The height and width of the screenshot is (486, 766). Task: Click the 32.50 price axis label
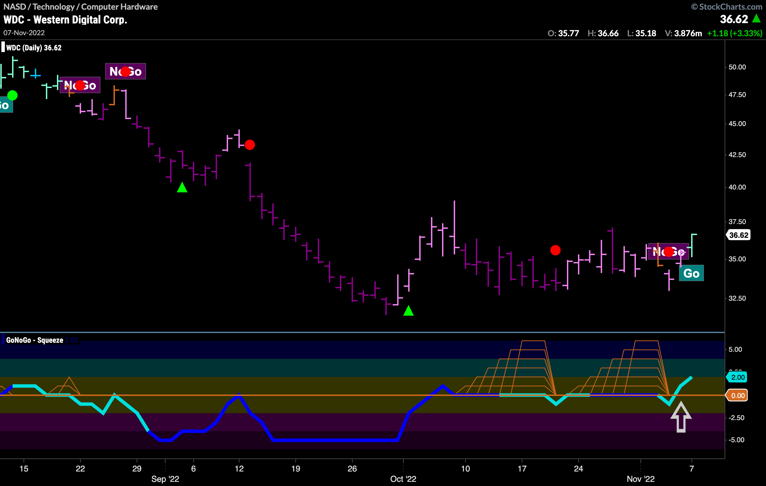point(737,298)
